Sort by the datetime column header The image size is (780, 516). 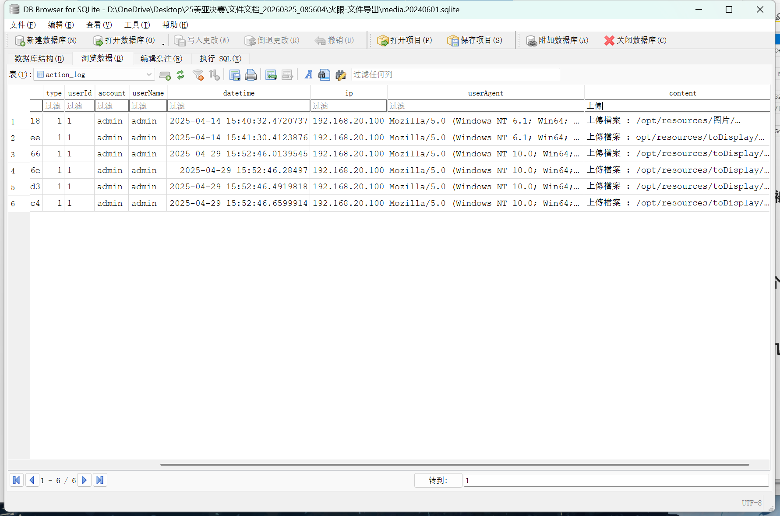(239, 93)
